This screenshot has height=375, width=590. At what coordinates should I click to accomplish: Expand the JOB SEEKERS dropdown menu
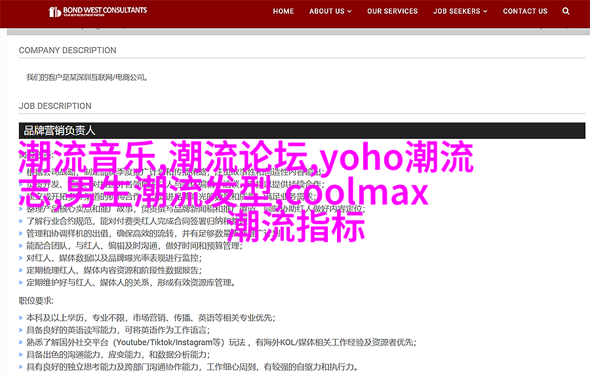(x=460, y=11)
